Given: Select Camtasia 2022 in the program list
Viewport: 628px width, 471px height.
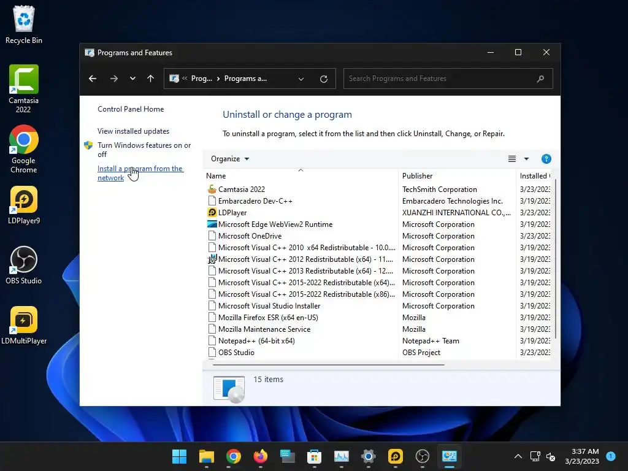Looking at the screenshot, I should [242, 190].
